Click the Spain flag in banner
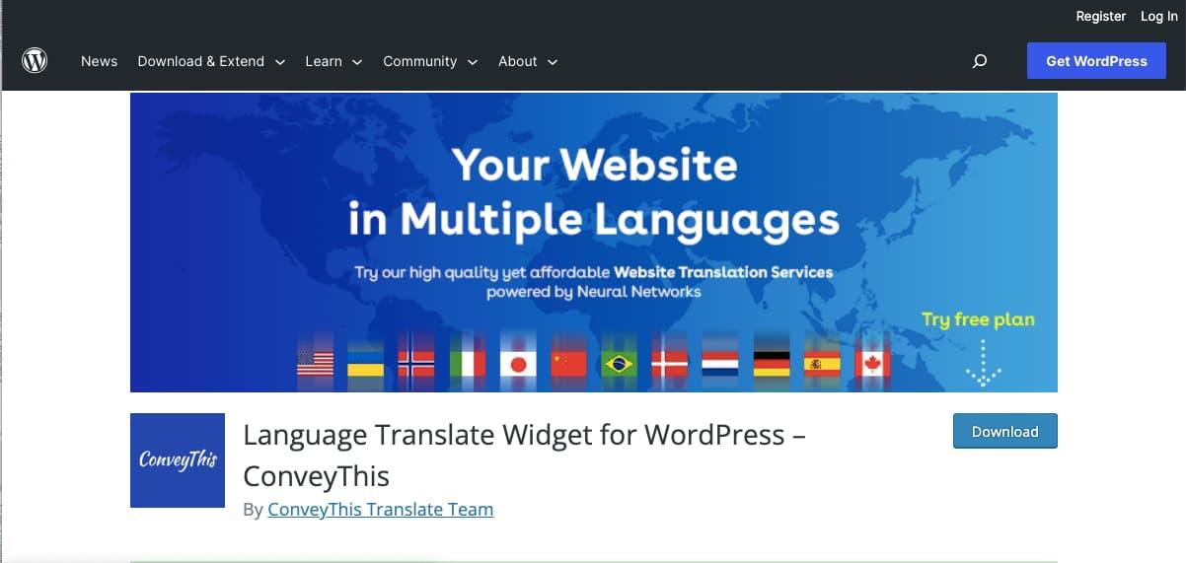The width and height of the screenshot is (1186, 563). 822,365
